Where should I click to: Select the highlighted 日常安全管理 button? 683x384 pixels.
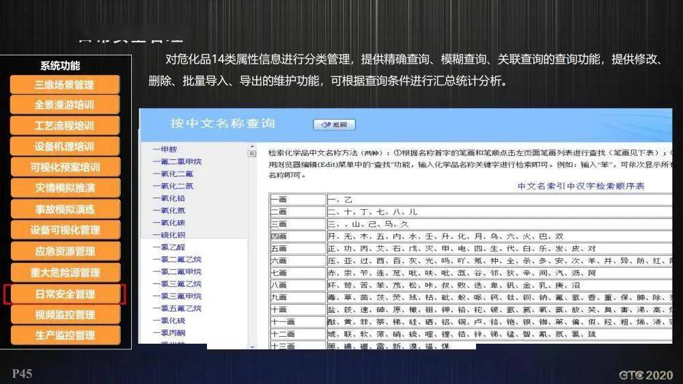tap(65, 294)
